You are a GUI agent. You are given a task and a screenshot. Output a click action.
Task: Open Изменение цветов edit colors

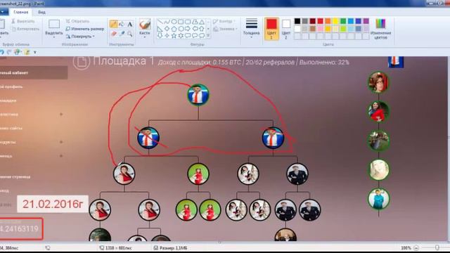(380, 29)
